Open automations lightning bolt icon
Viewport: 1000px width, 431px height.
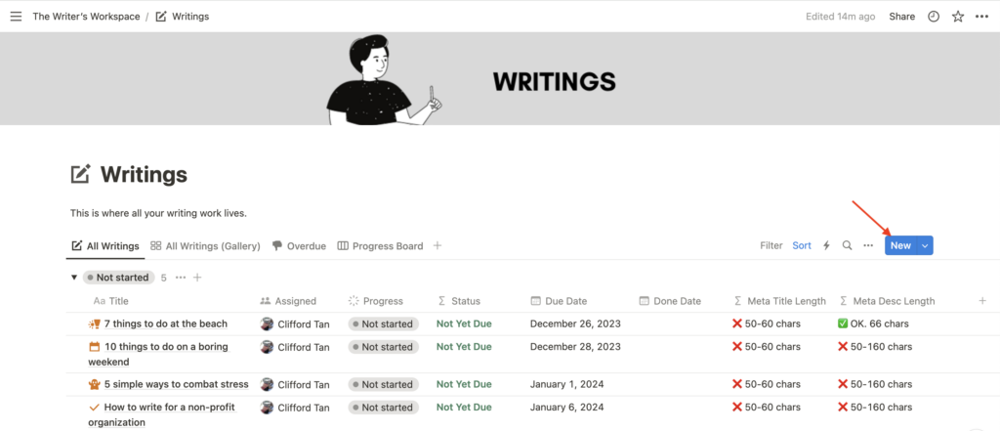pyautogui.click(x=826, y=246)
